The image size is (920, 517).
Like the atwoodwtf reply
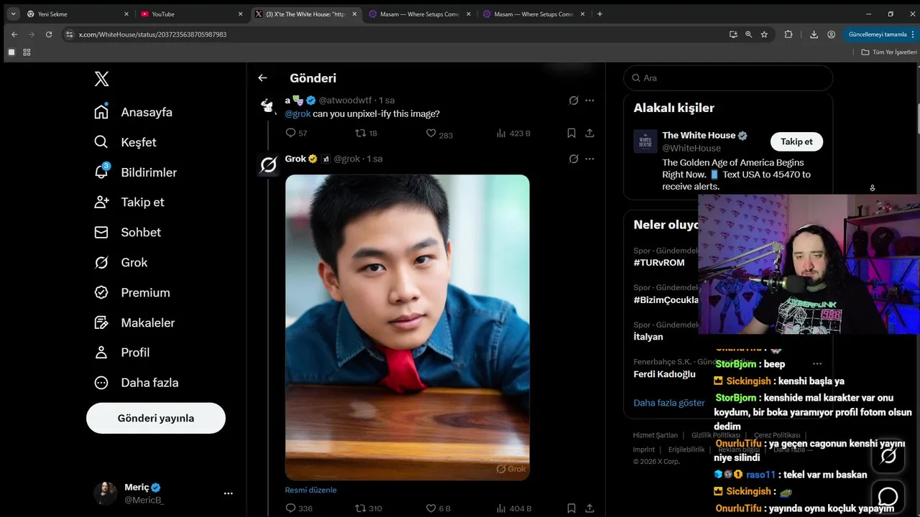tap(431, 133)
